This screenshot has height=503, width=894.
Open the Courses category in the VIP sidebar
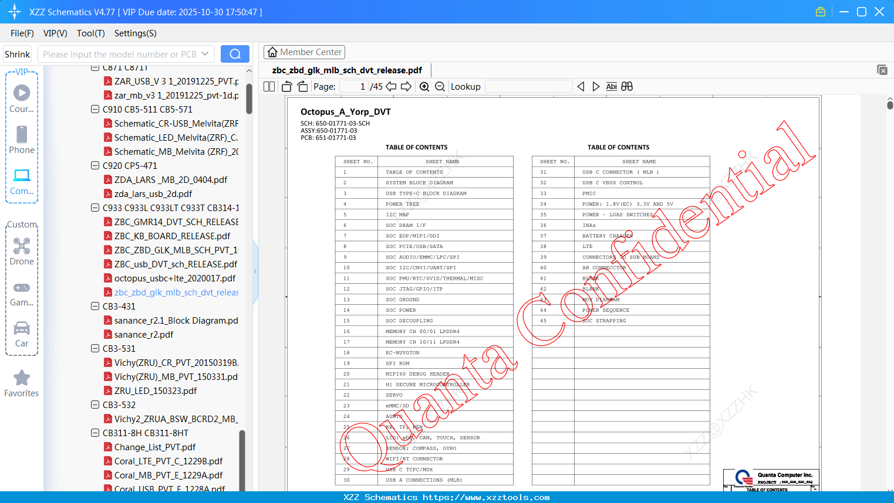click(22, 98)
